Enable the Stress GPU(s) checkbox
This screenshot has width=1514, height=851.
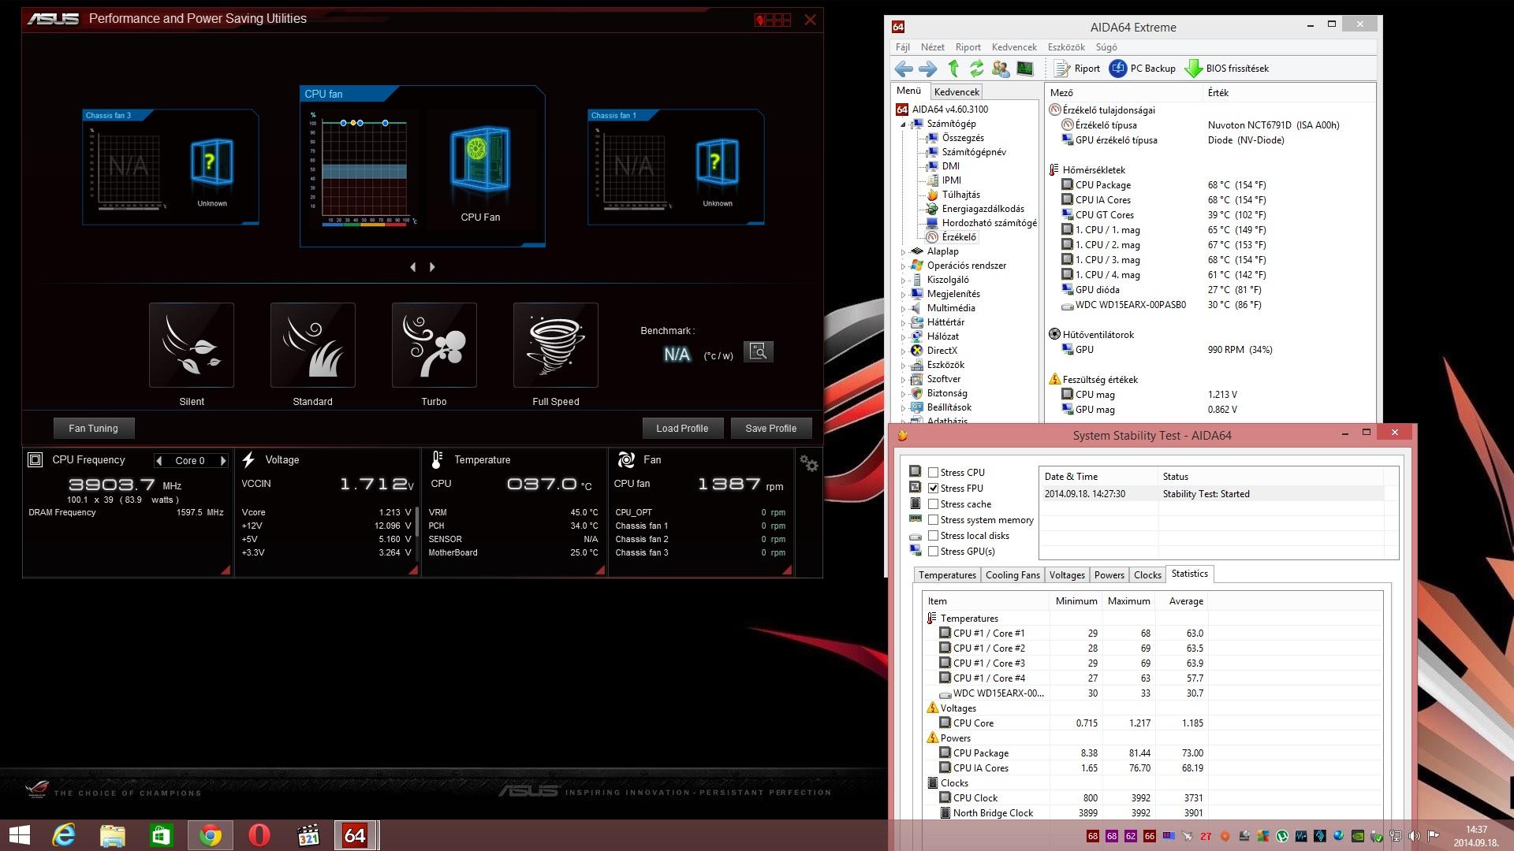[x=934, y=552]
